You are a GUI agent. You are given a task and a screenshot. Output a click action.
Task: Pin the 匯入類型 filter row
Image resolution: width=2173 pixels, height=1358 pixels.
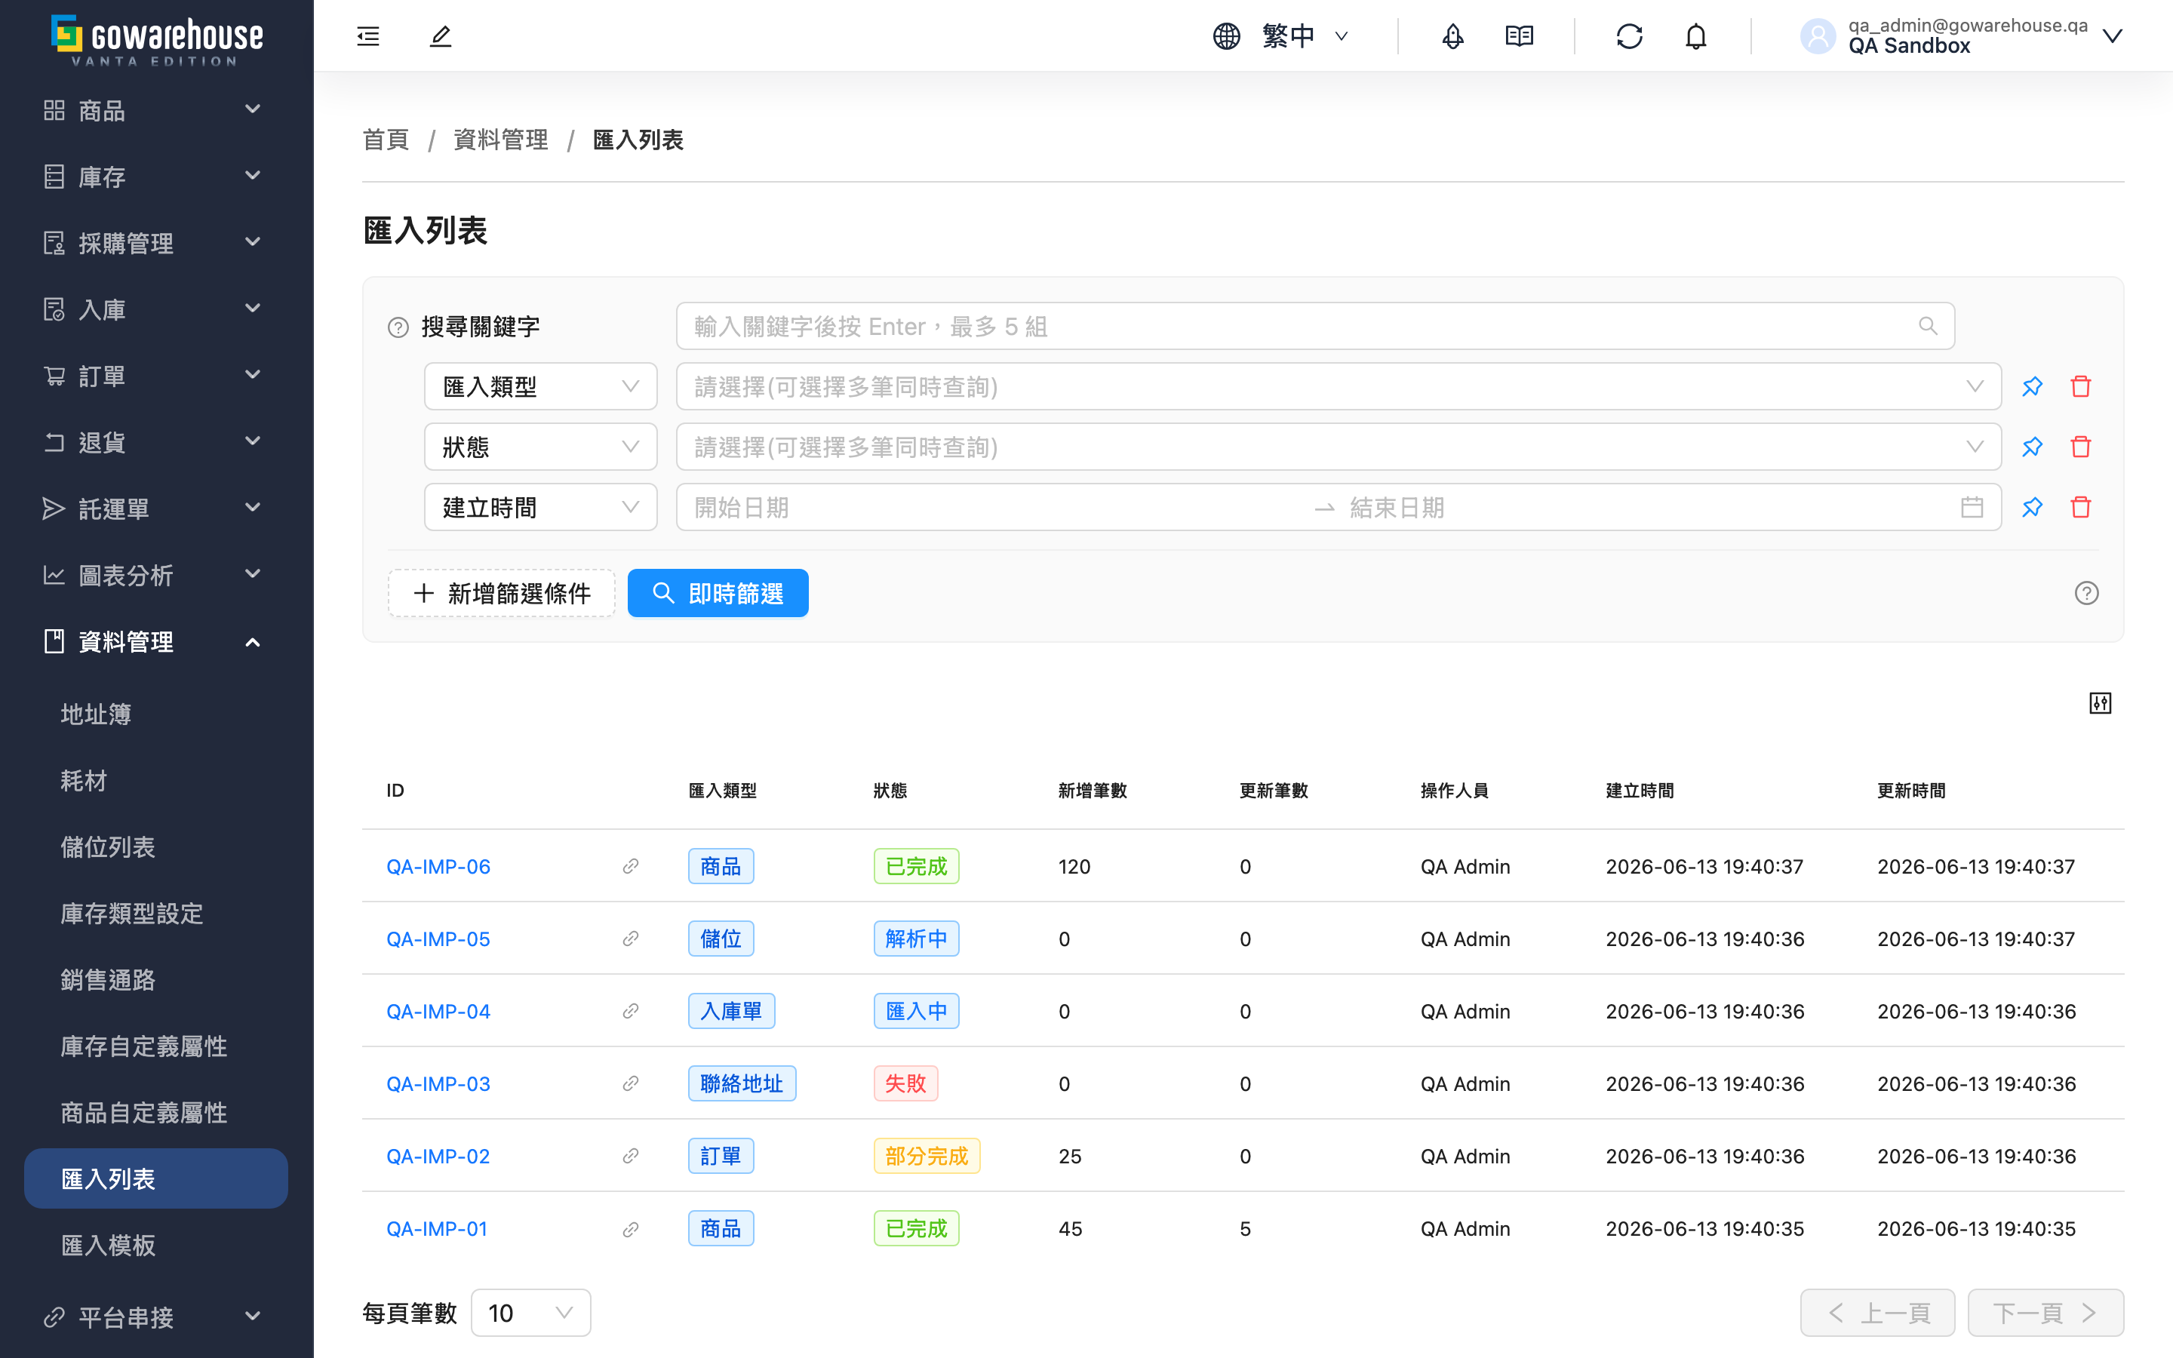click(2032, 386)
